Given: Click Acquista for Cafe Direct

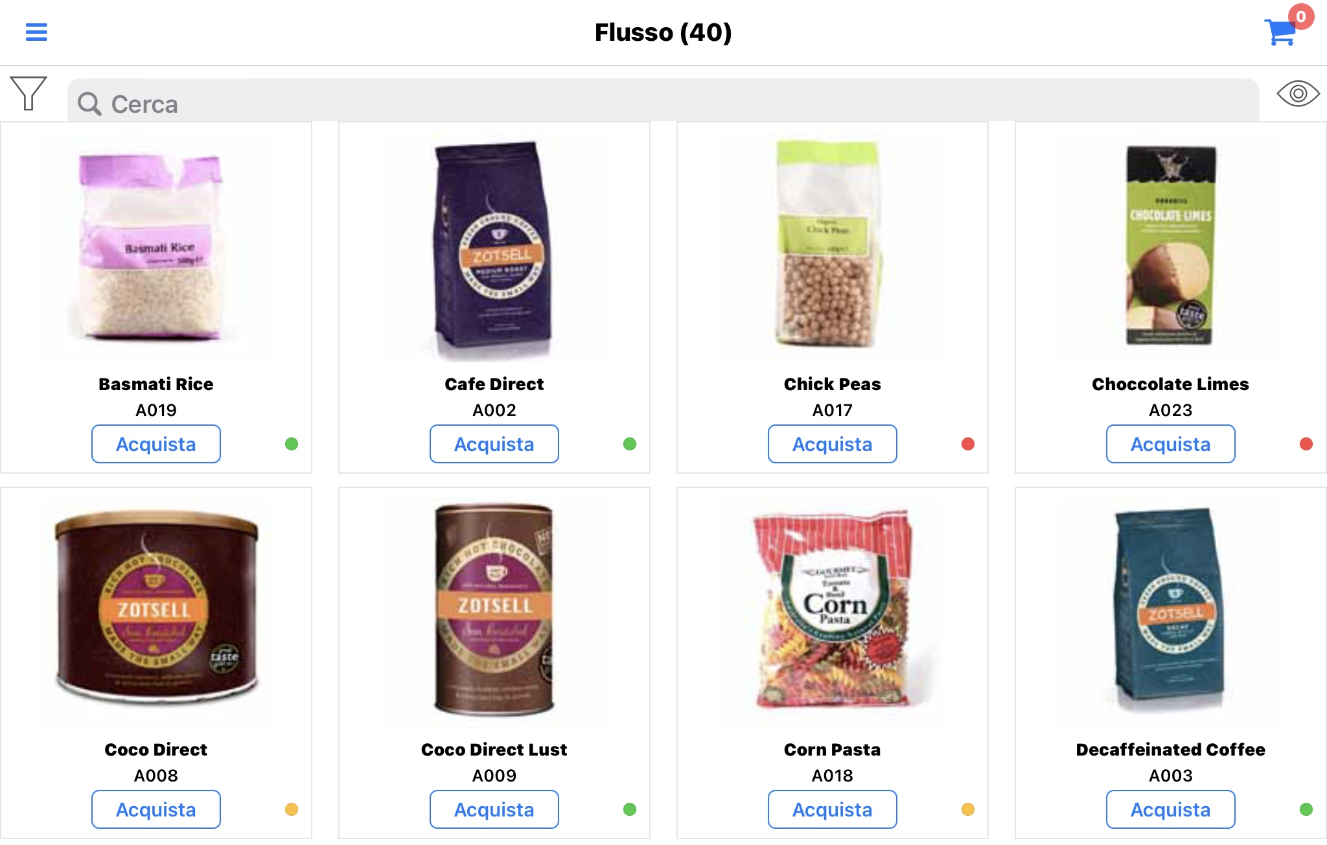Looking at the screenshot, I should [494, 444].
